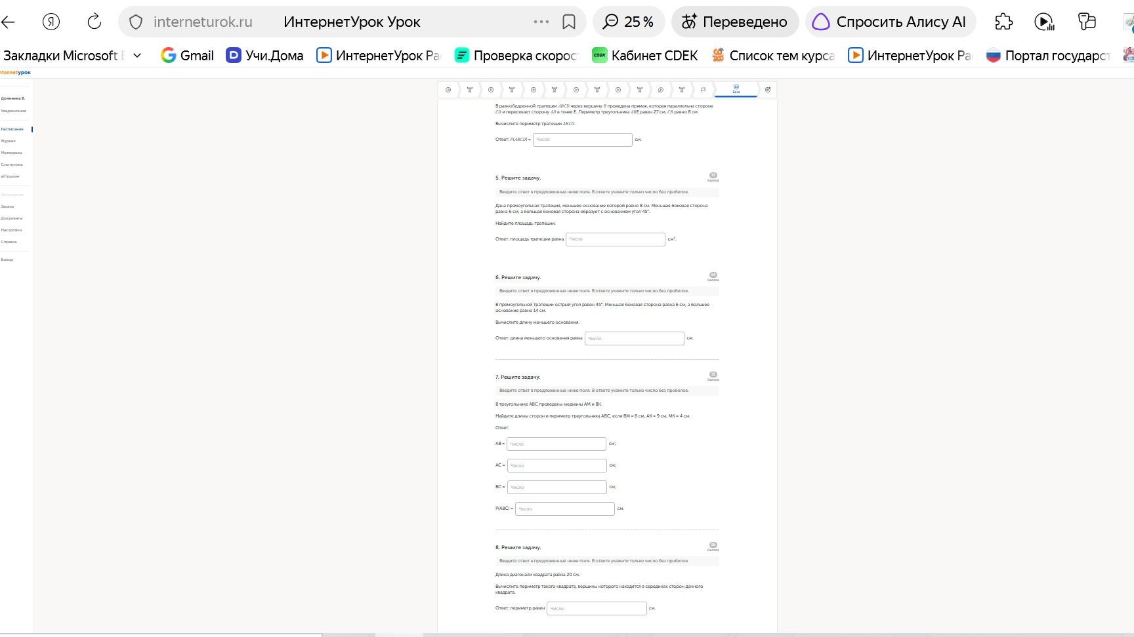Image resolution: width=1134 pixels, height=637 pixels.
Task: Select the База lesson tab
Action: click(736, 89)
